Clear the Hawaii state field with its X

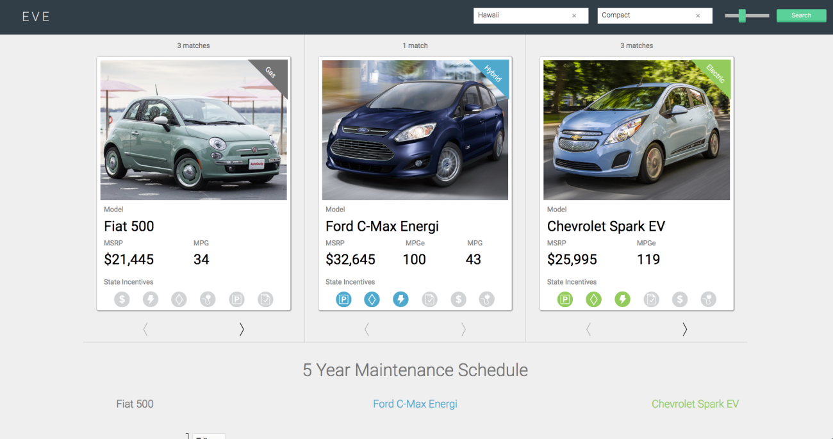[574, 15]
